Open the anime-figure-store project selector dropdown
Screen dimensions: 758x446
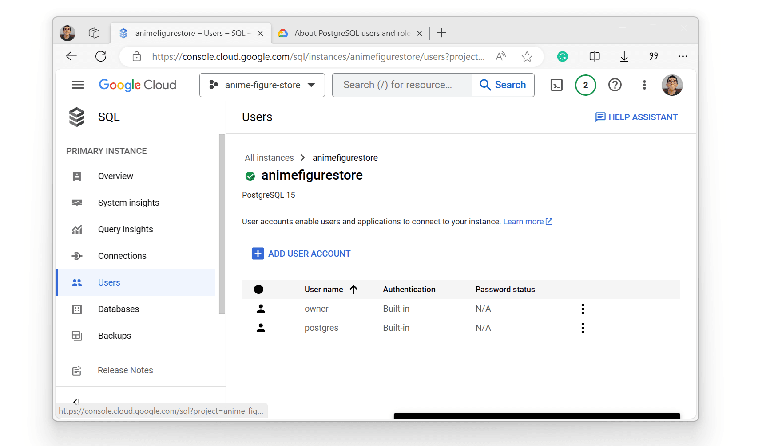pyautogui.click(x=262, y=85)
